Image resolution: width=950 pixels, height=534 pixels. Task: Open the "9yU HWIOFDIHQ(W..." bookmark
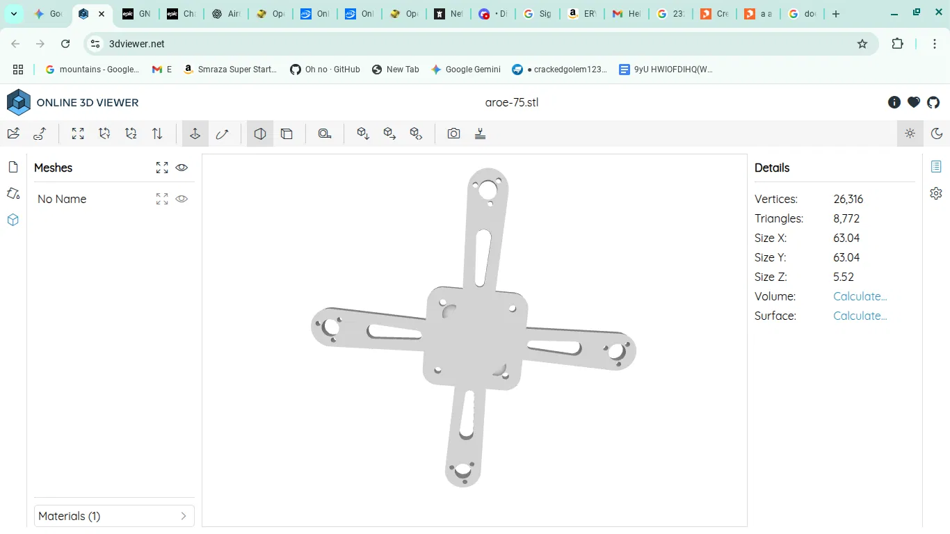coord(666,70)
